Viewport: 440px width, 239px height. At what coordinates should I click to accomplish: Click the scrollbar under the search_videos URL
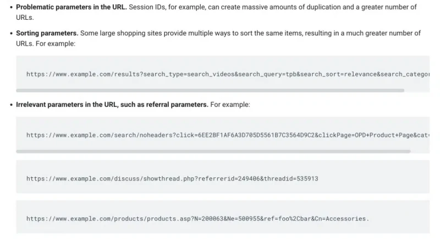click(210, 90)
